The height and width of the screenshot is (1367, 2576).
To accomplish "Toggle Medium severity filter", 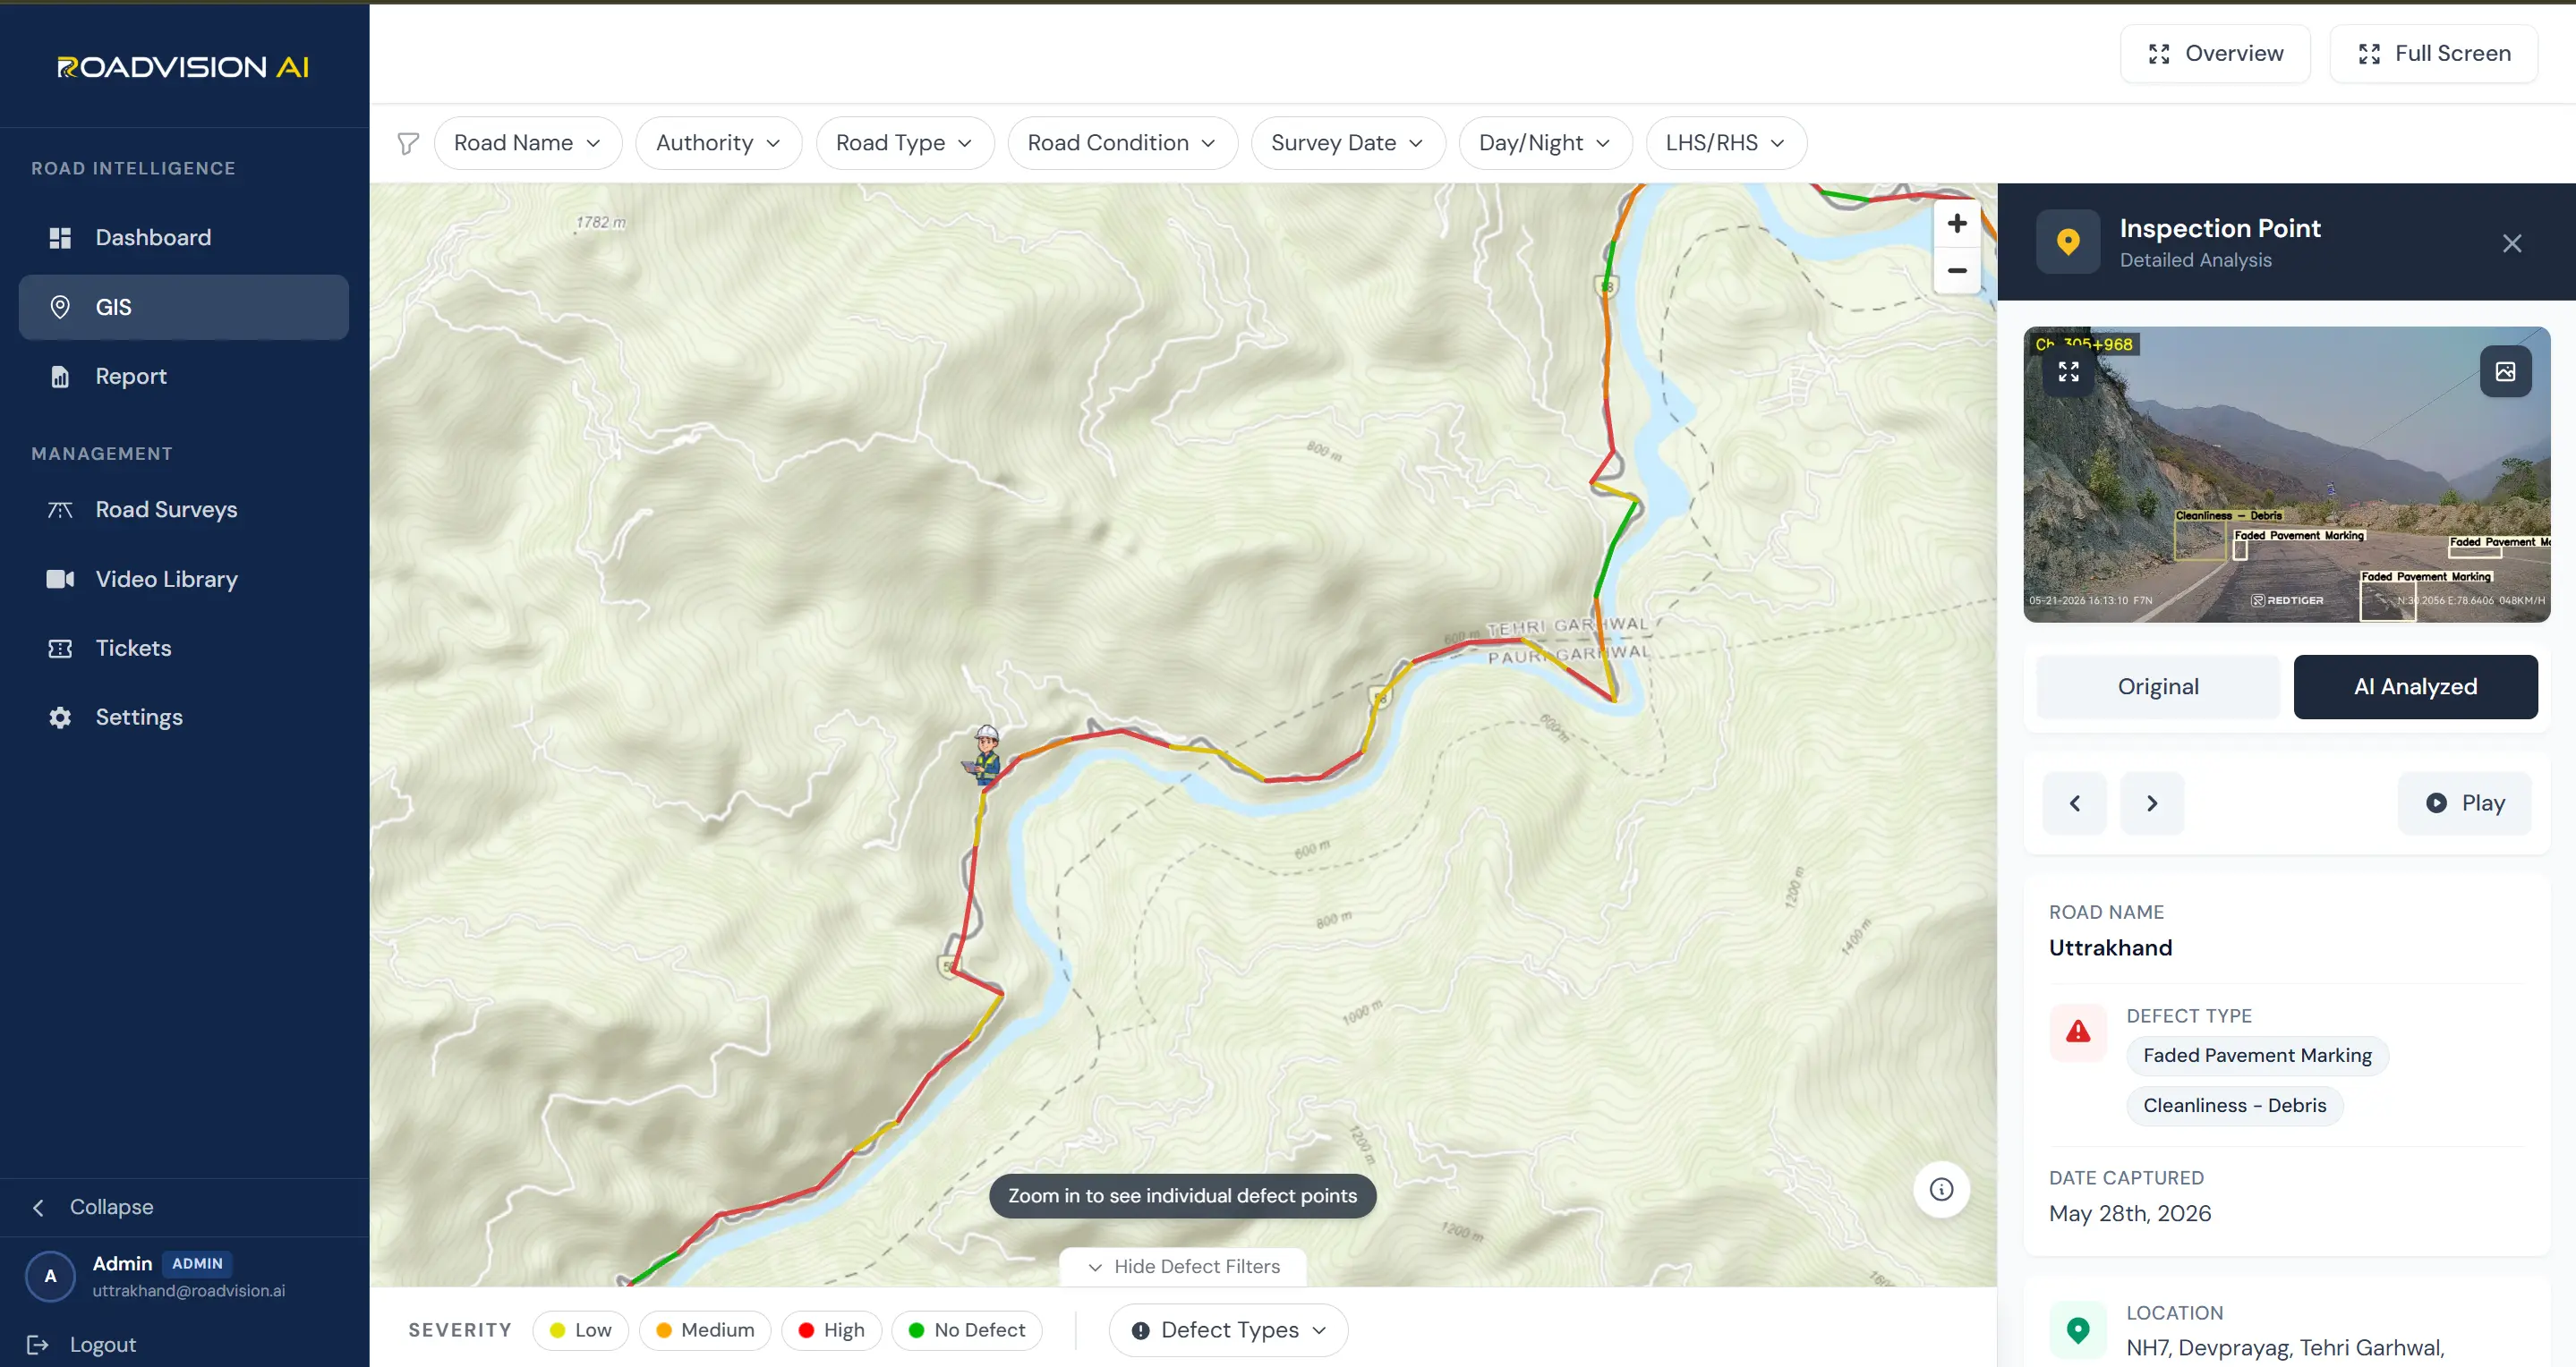I will tap(705, 1331).
